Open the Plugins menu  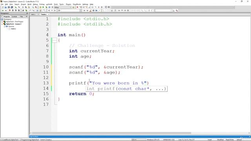[69, 4]
